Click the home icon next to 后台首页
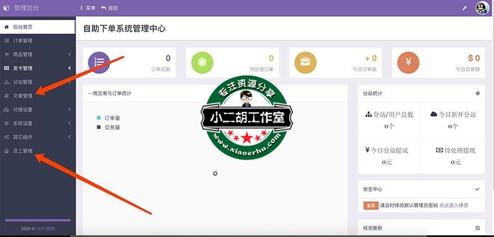The height and width of the screenshot is (237, 494). click(x=6, y=27)
